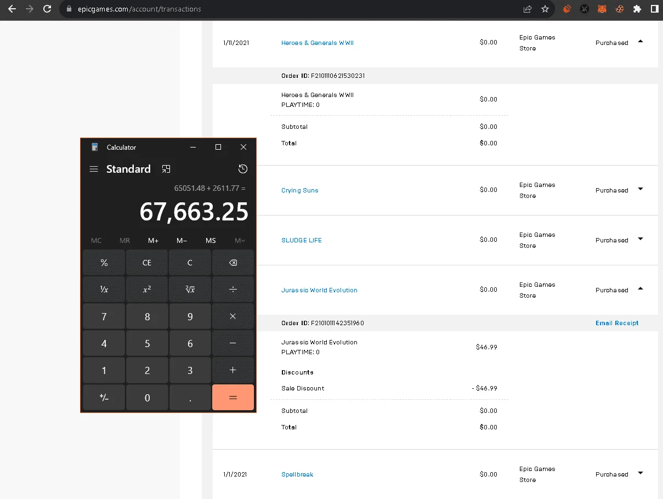The width and height of the screenshot is (663, 499).
Task: Open the SLUDGE LIFE game link
Action: 302,240
